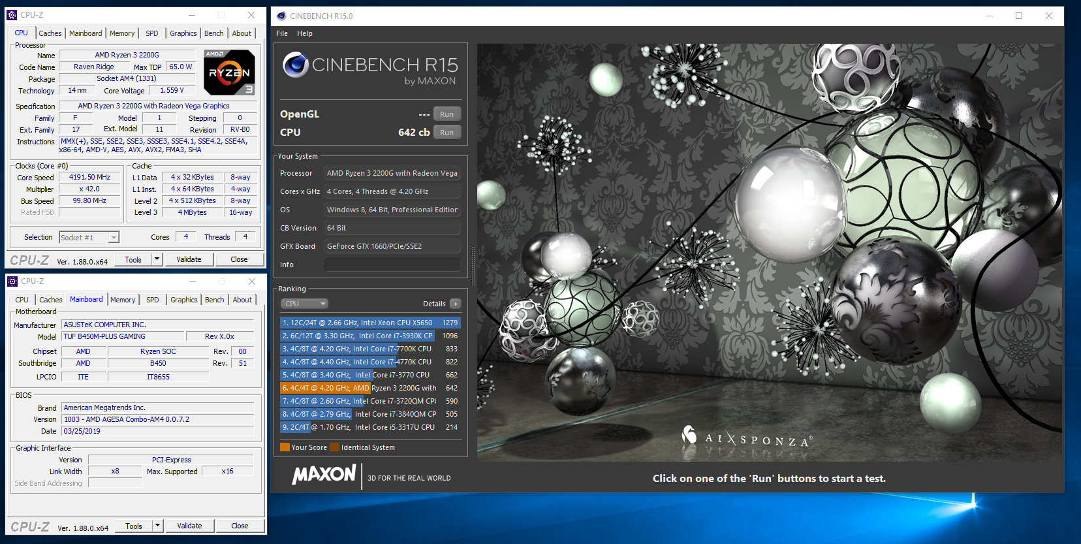
Task: Click the Cinebench rendered scene preview
Action: (769, 253)
